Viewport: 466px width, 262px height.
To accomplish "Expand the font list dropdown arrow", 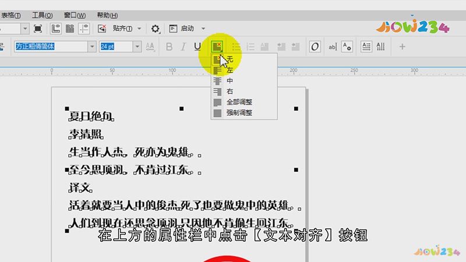I will click(92, 47).
